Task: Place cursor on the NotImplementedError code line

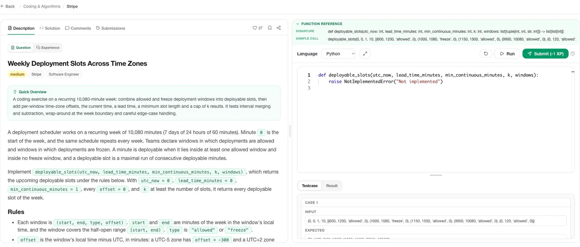Action: (x=386, y=82)
